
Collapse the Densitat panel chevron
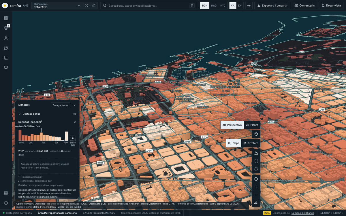tap(74, 105)
